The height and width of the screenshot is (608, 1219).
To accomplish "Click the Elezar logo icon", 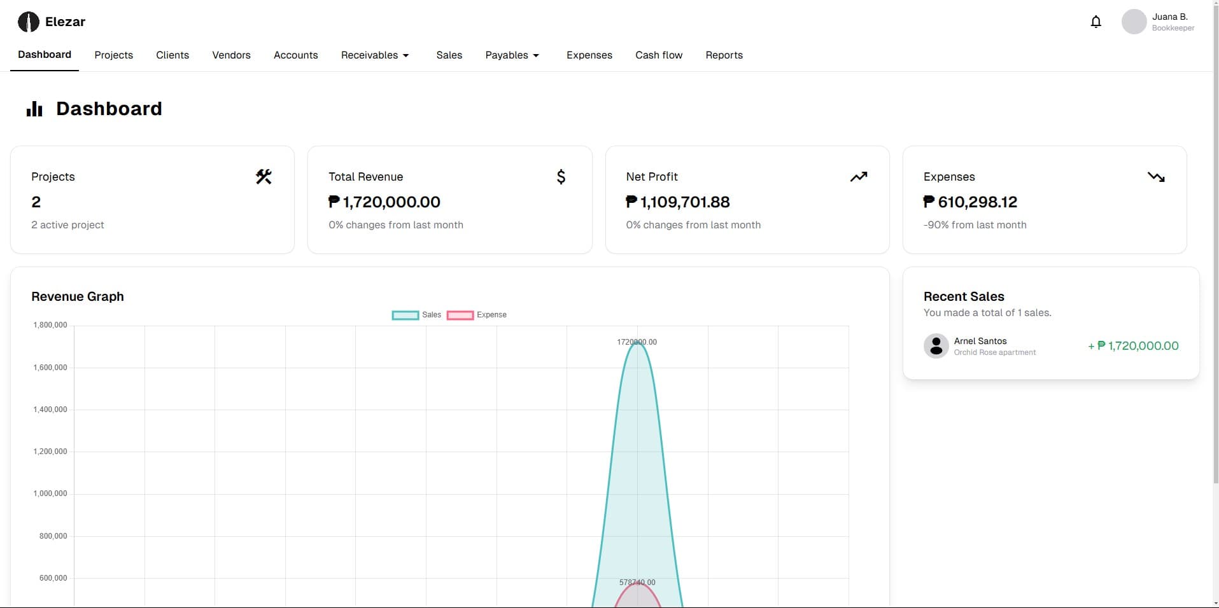I will (x=29, y=22).
